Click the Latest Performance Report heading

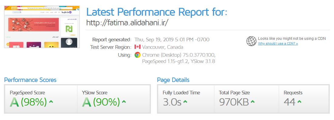click(x=157, y=12)
